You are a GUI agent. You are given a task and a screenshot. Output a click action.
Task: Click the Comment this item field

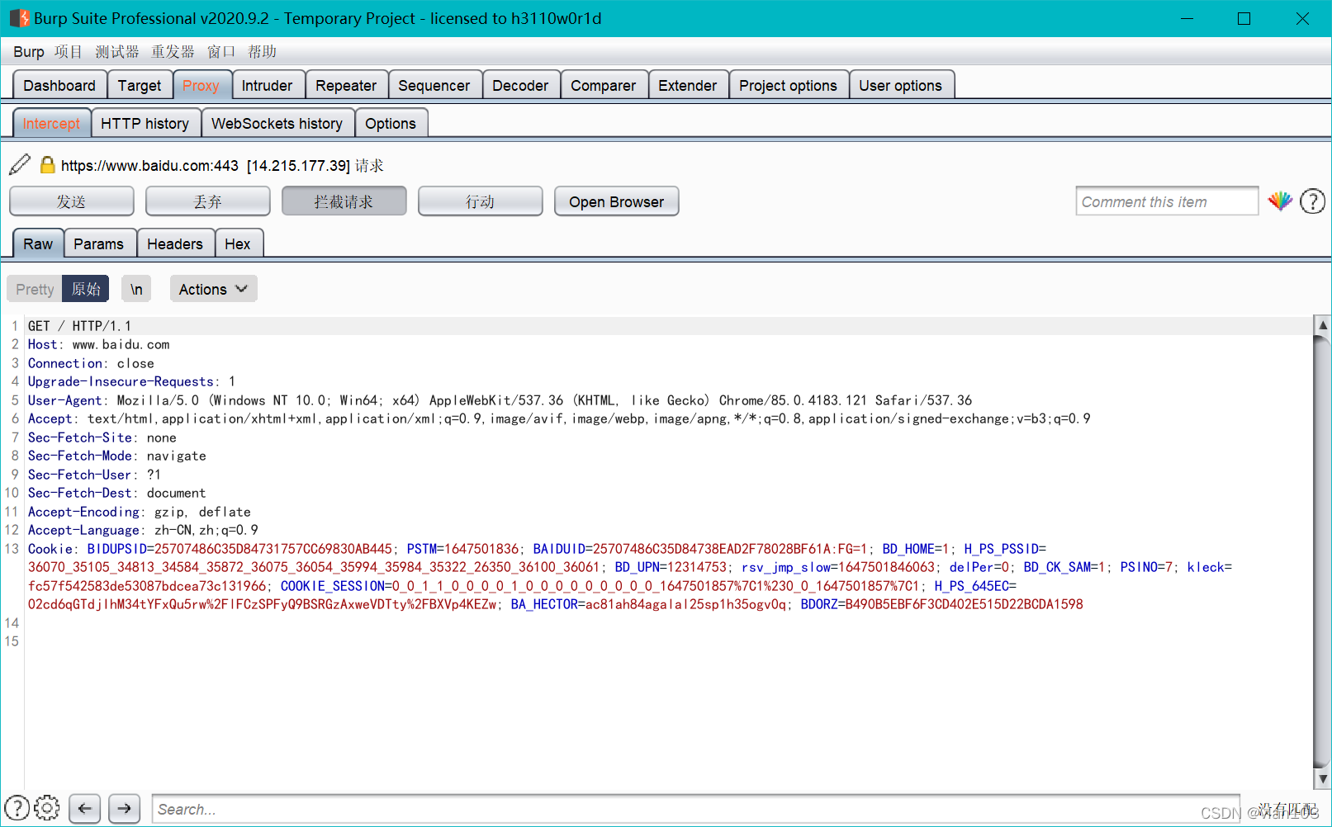click(x=1167, y=201)
